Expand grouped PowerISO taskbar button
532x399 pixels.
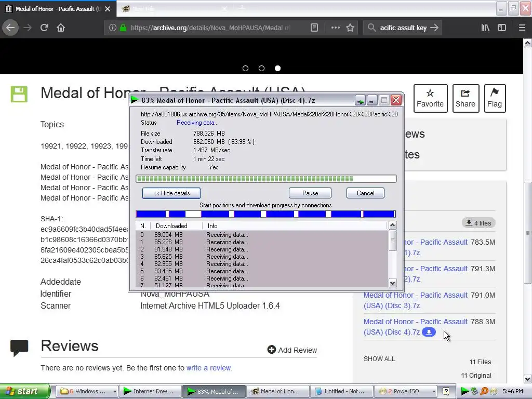coord(406,391)
